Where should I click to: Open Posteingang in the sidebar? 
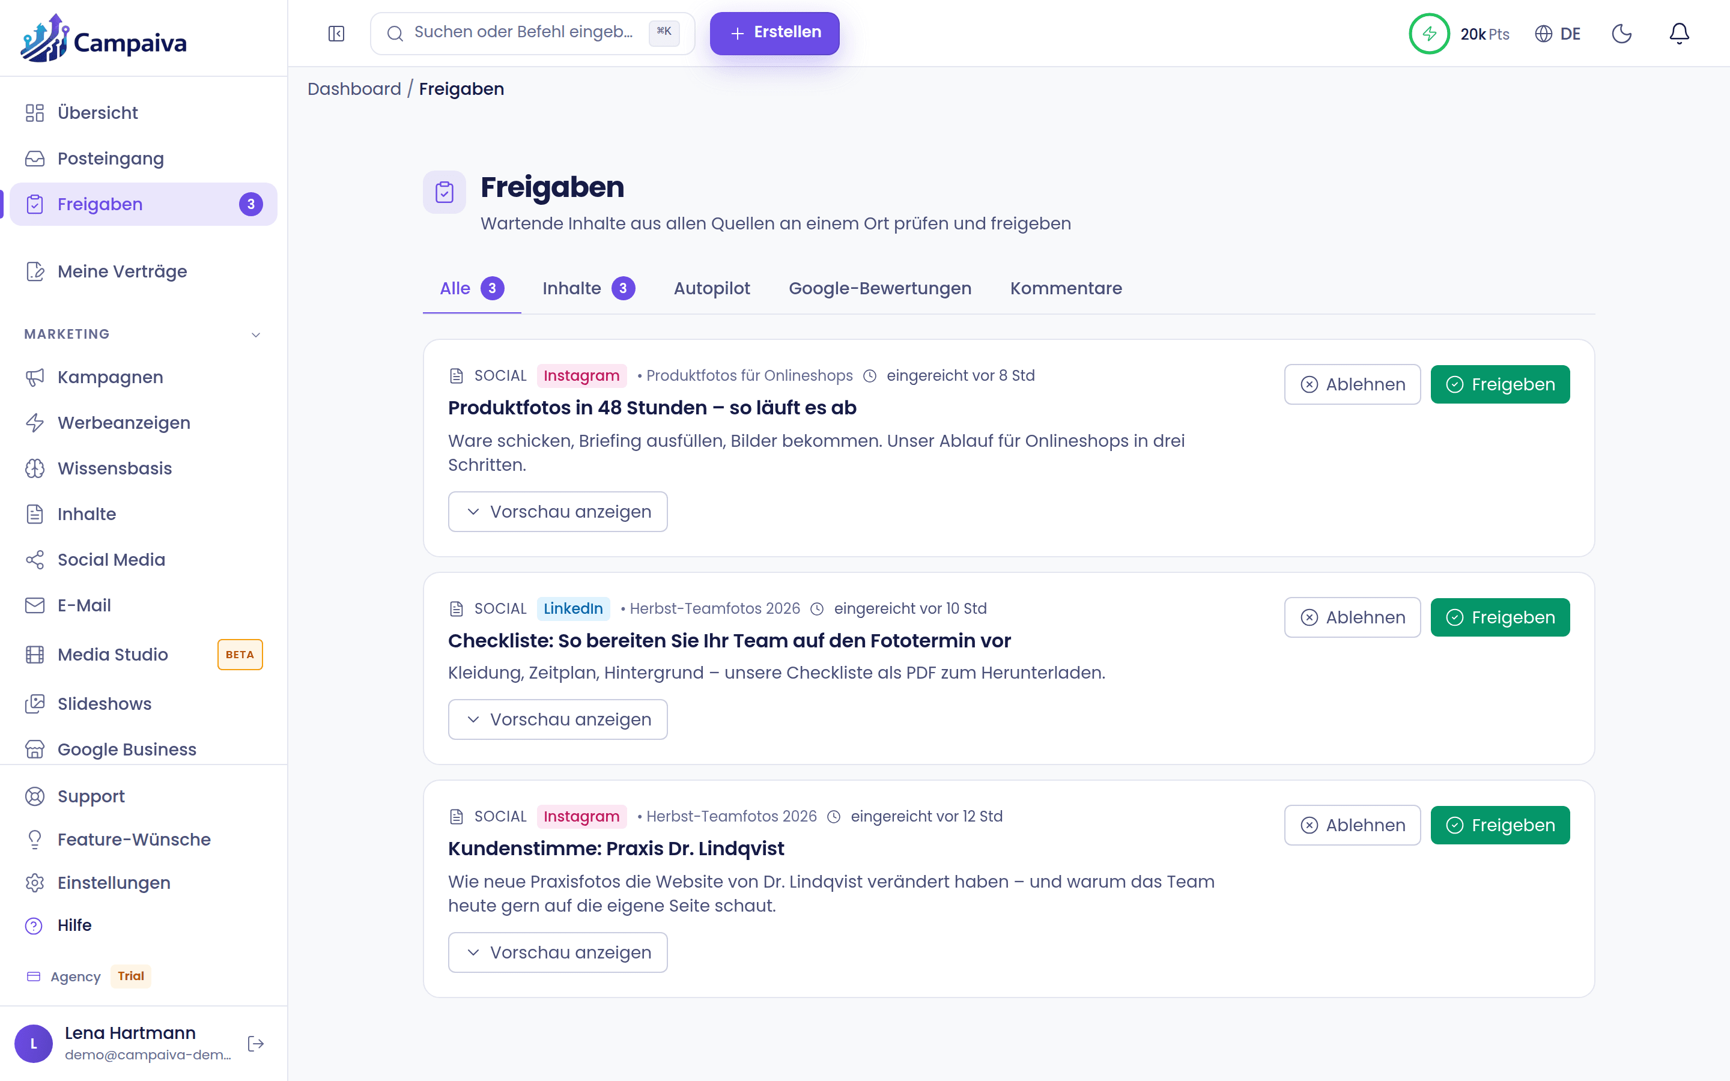(144, 159)
